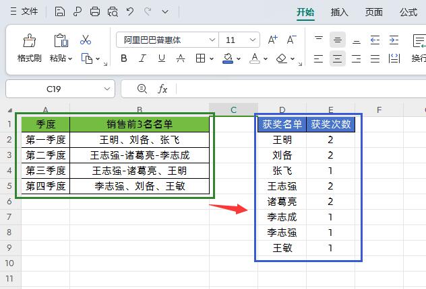
Task: Click the Print icon in quick access bar
Action: click(x=95, y=11)
